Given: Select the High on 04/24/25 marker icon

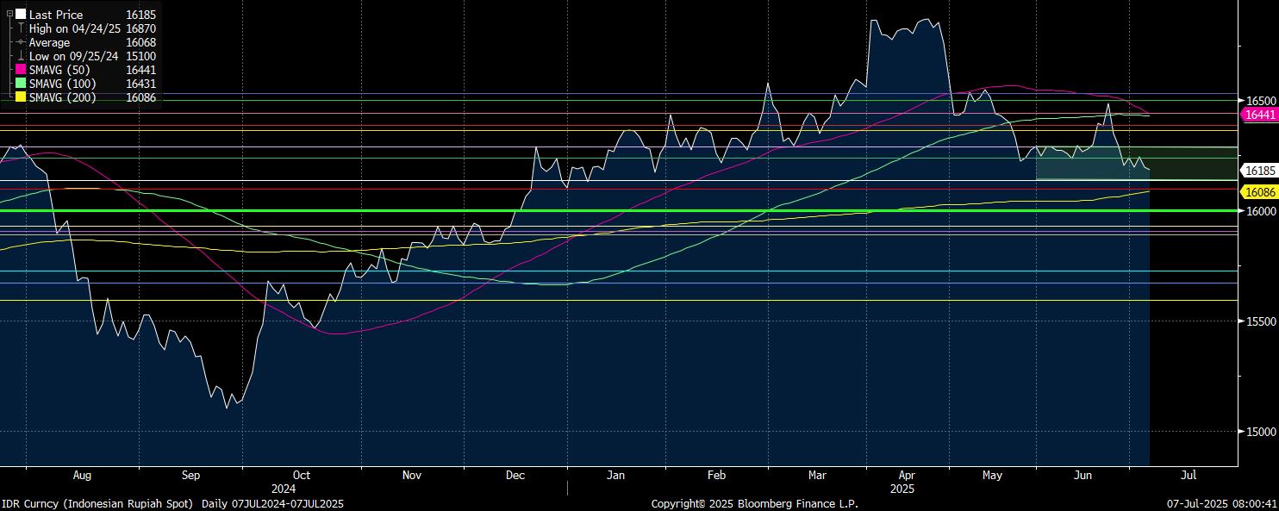Looking at the screenshot, I should pyautogui.click(x=21, y=28).
